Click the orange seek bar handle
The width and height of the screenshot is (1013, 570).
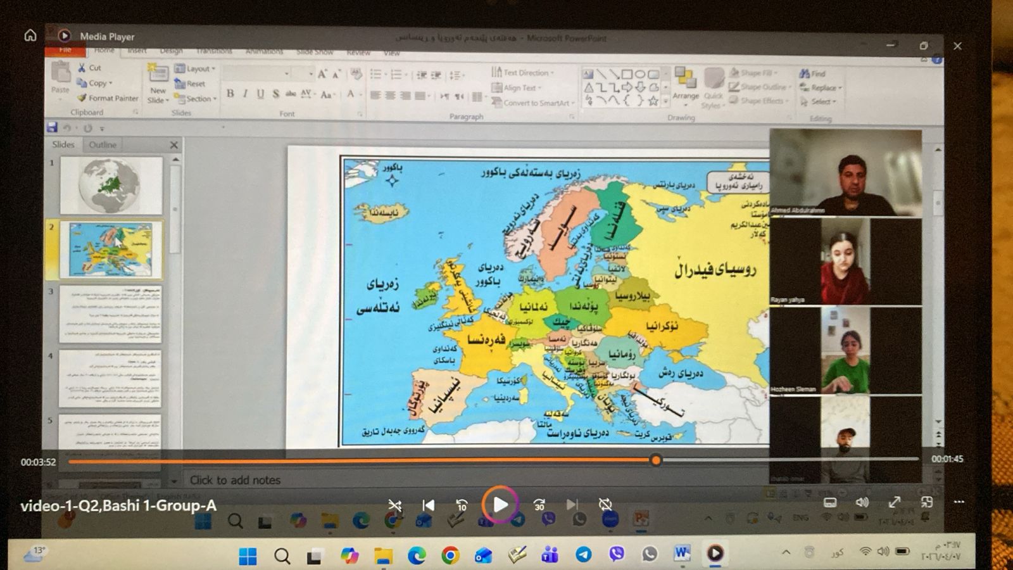pyautogui.click(x=656, y=460)
